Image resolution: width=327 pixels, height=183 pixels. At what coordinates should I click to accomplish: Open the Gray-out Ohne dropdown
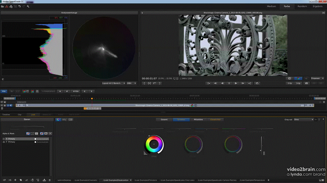coord(304,120)
